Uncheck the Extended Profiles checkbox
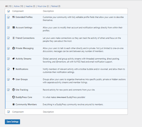The image size is (142, 127). click(8, 17)
